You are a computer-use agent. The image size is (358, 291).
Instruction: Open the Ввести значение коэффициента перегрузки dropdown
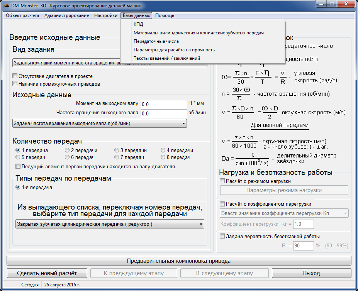pyautogui.click(x=284, y=213)
